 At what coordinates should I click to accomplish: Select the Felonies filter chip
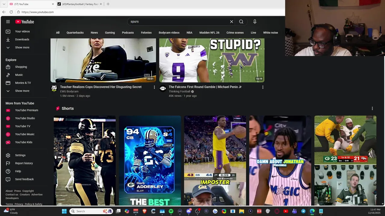pyautogui.click(x=146, y=33)
